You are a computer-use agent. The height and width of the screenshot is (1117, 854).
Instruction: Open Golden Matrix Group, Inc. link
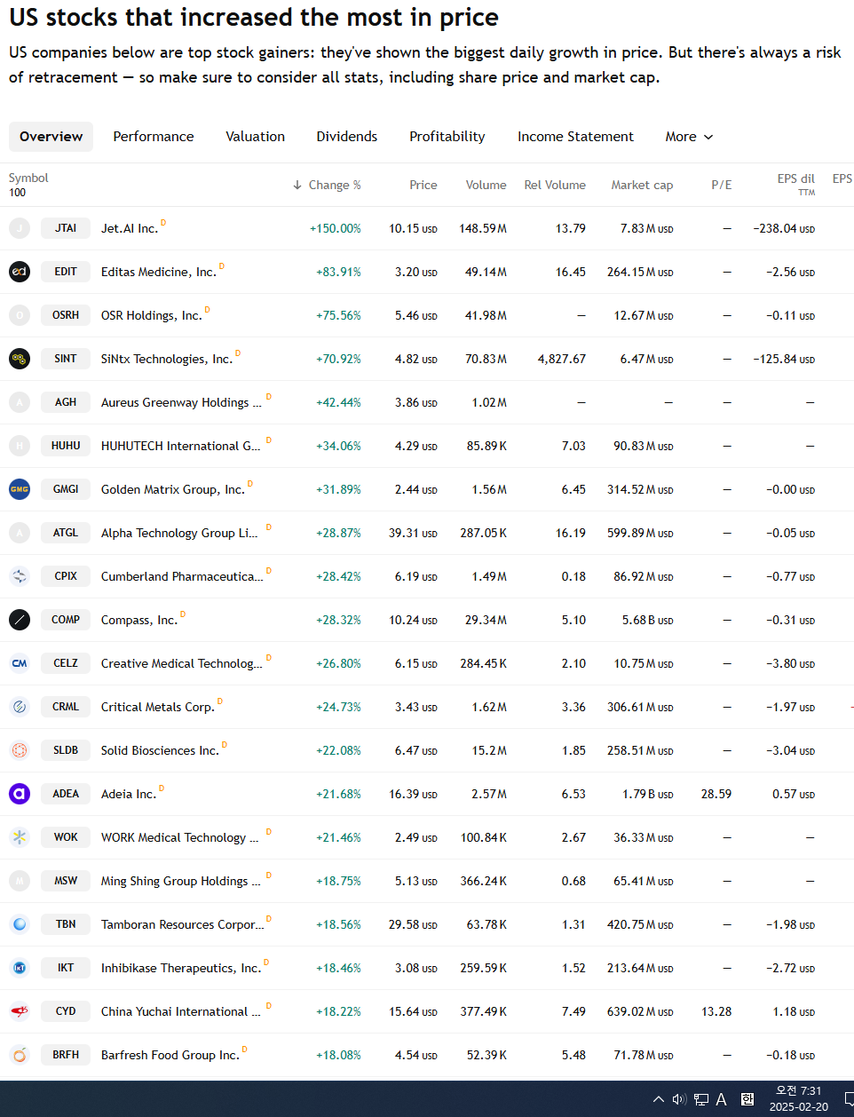[x=173, y=489]
